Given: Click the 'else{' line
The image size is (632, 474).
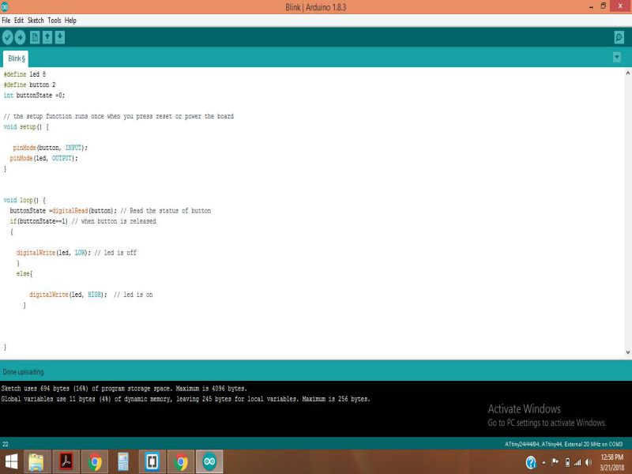Looking at the screenshot, I should pos(24,273).
